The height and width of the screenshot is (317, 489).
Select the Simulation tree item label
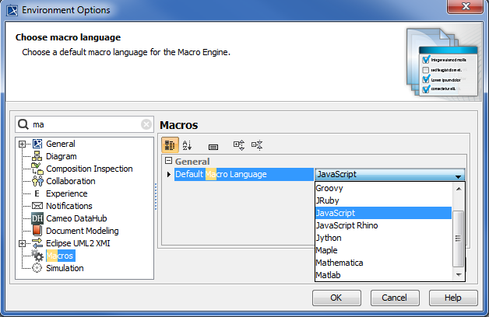(x=65, y=268)
